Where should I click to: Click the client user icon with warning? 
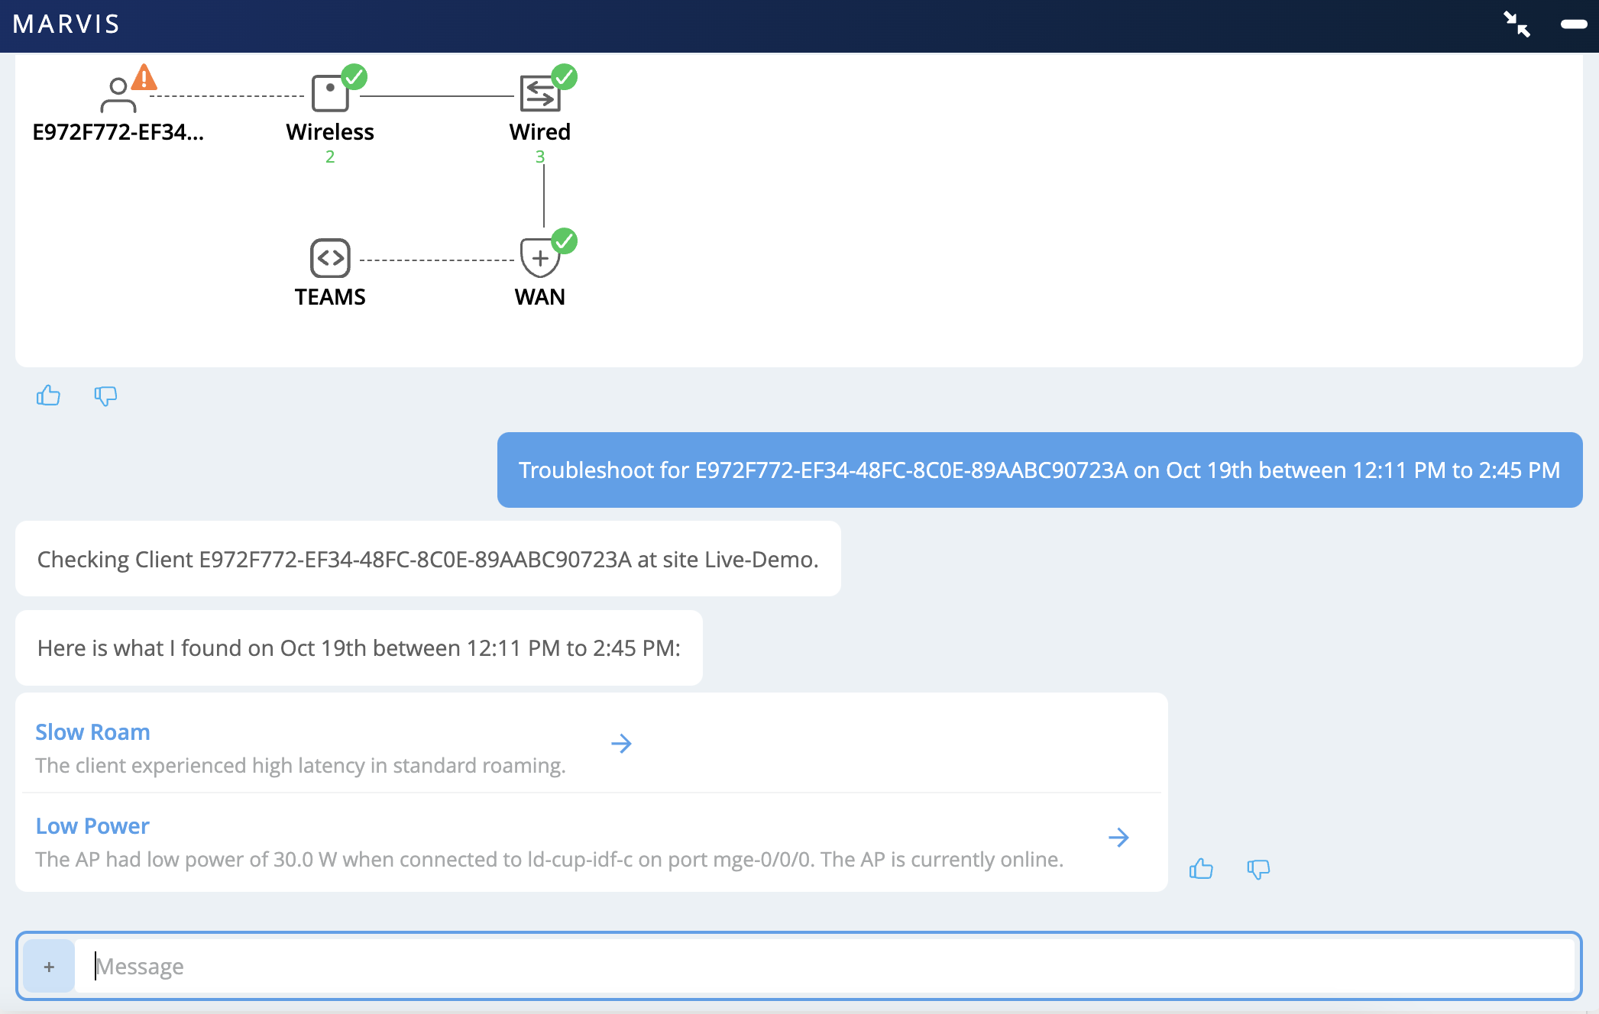pos(118,95)
